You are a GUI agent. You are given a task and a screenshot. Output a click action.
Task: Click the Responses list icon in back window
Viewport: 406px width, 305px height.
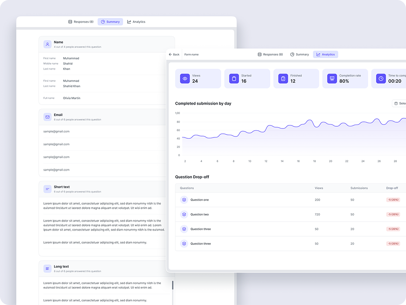(70, 22)
